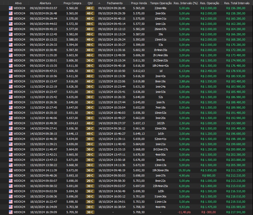Click the Res. Total Intervalo column header
The image size is (253, 215).
(236, 3)
